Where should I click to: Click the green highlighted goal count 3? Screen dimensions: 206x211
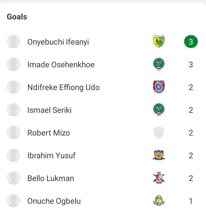191,42
